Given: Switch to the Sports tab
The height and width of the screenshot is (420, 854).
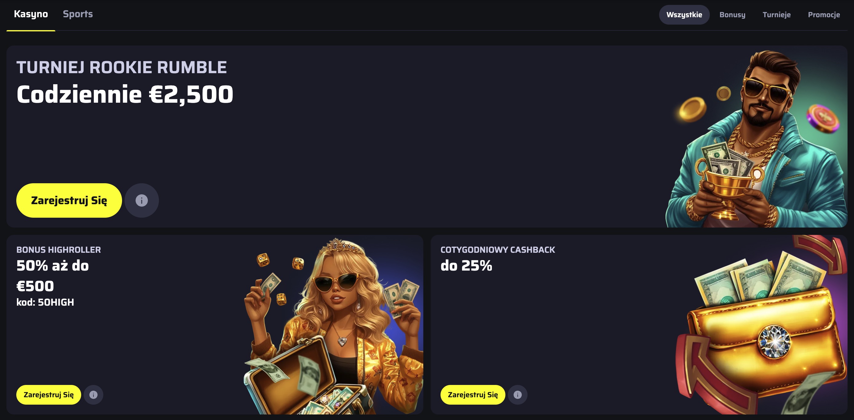Looking at the screenshot, I should (x=78, y=14).
